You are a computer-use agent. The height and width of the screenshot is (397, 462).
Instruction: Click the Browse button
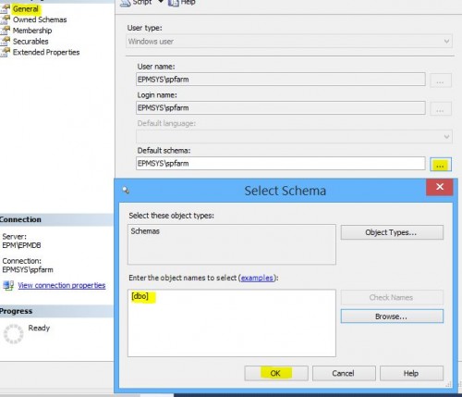tap(392, 316)
